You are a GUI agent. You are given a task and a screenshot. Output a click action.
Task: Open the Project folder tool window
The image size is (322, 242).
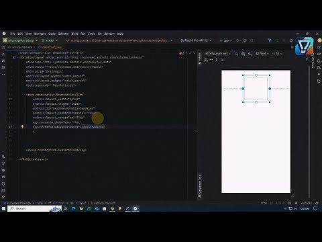pos(3,47)
